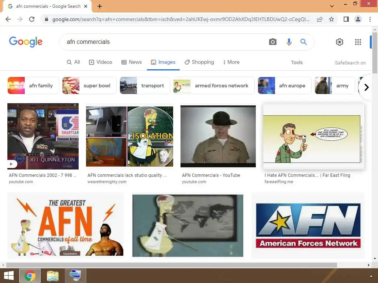Open the side panel icon
The height and width of the screenshot is (283, 378).
point(346,19)
